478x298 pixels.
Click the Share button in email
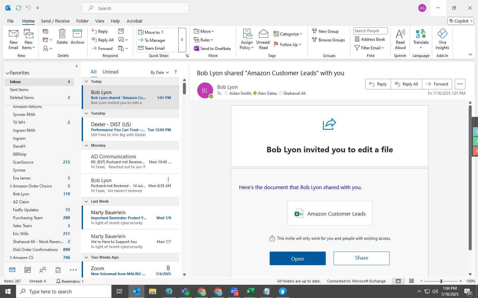click(361, 258)
